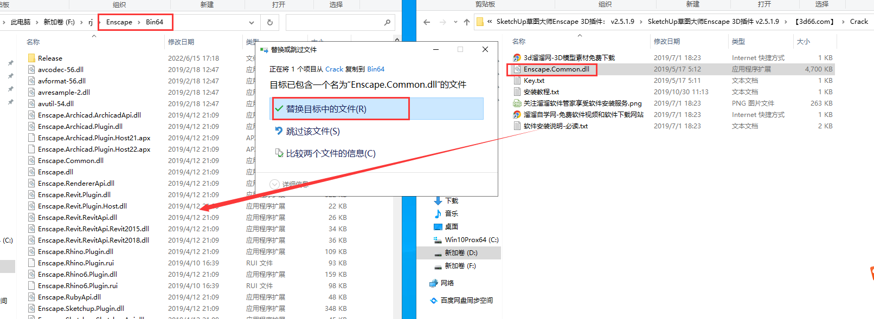Screen dimensions: 874x319
Task: Click the 3d溜溜网 shortcut icon
Action: pyautogui.click(x=517, y=57)
